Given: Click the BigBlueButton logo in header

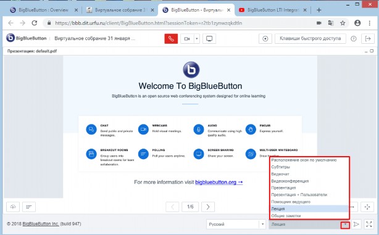Looking at the screenshot, I should point(27,38).
